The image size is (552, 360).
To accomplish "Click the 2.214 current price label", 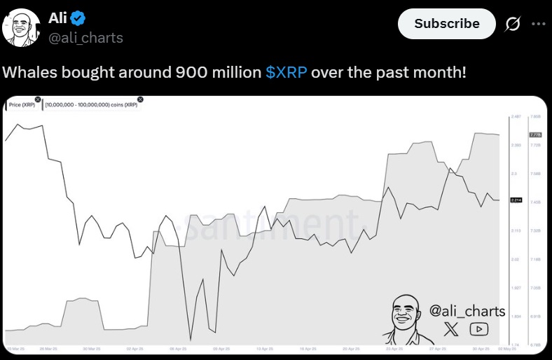I will coord(516,200).
